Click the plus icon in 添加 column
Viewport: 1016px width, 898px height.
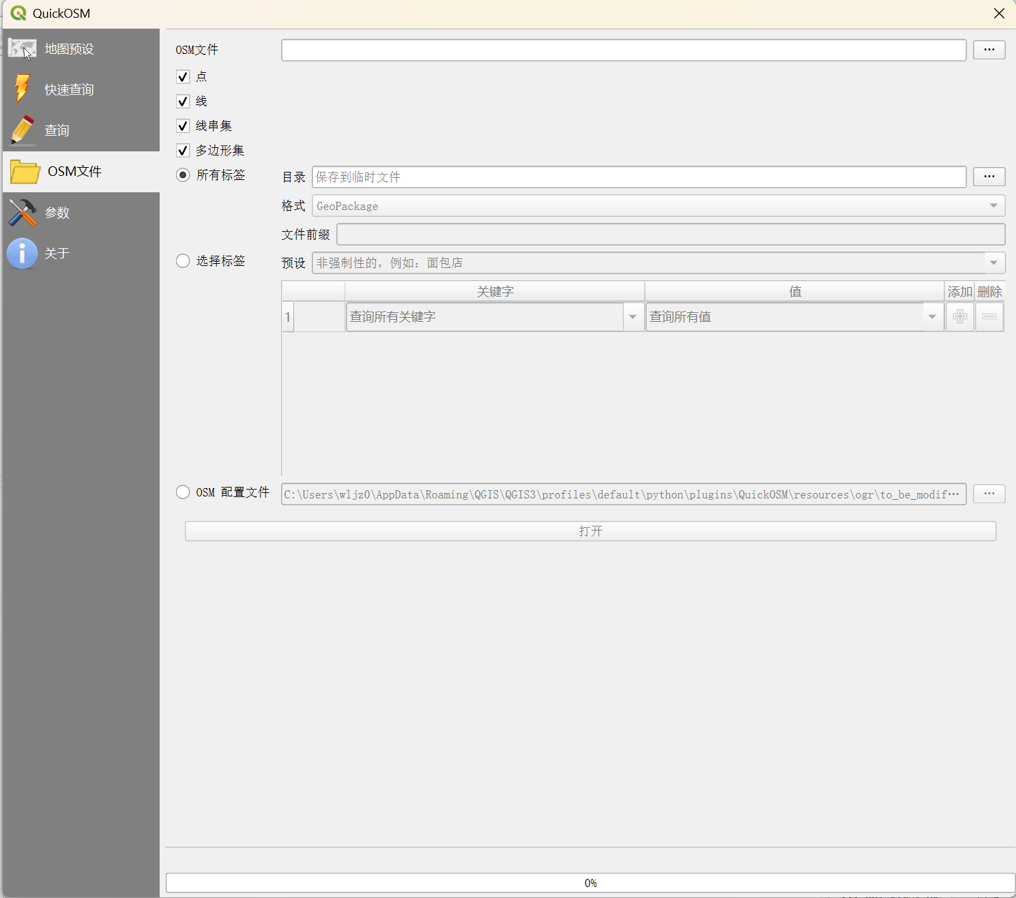(x=959, y=317)
